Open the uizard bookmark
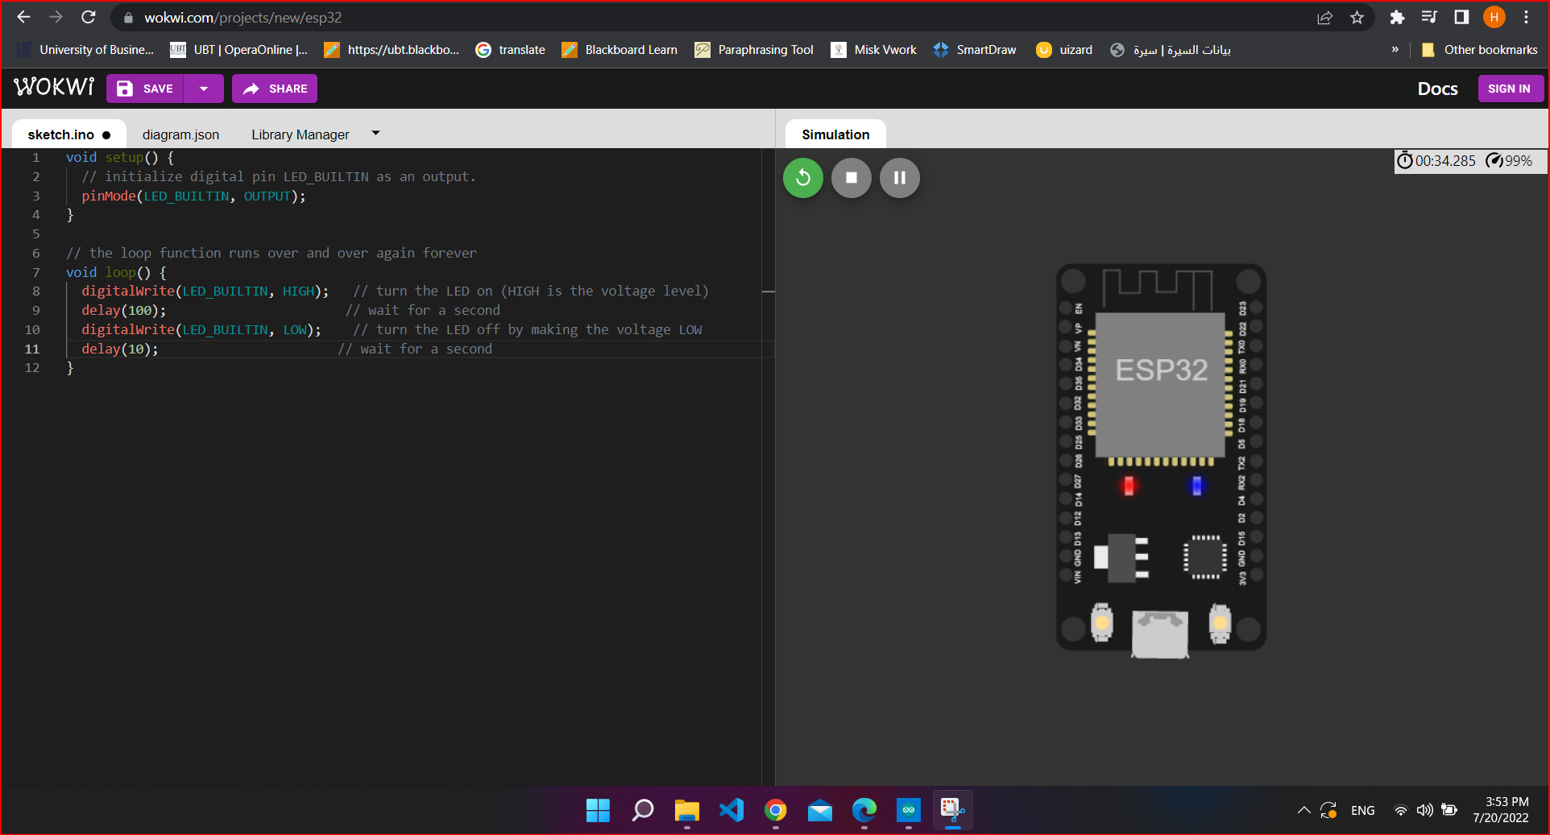1550x835 pixels. (1064, 50)
